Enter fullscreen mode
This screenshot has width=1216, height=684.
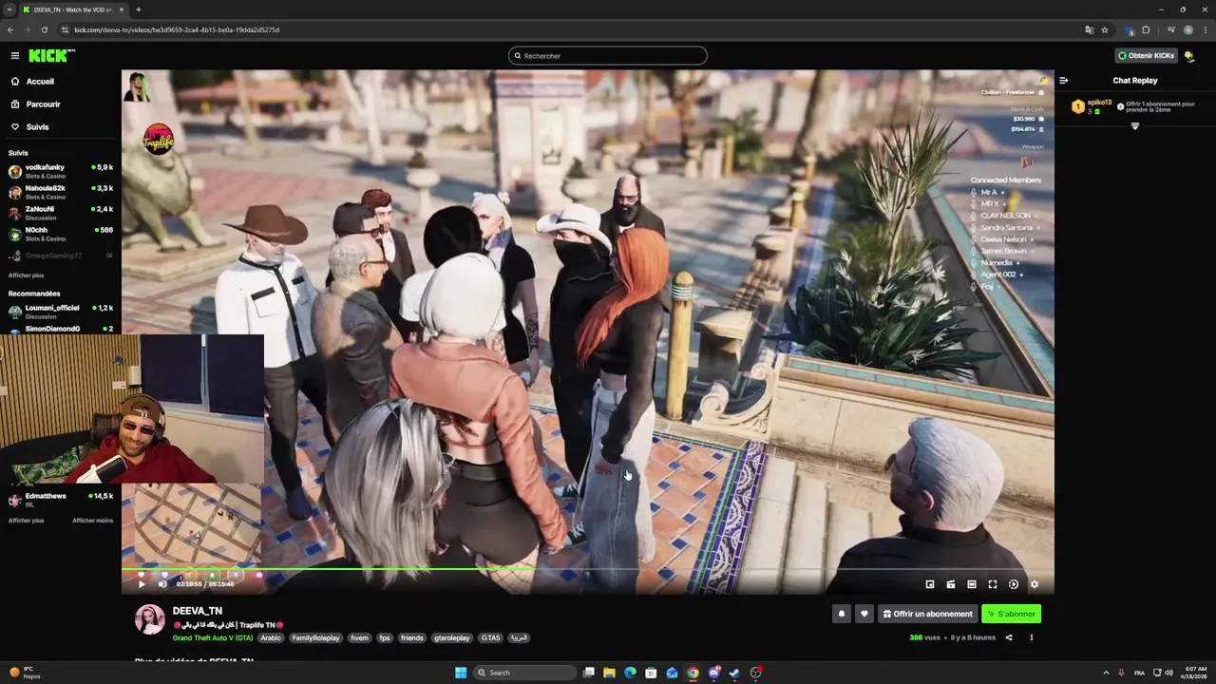click(x=993, y=584)
